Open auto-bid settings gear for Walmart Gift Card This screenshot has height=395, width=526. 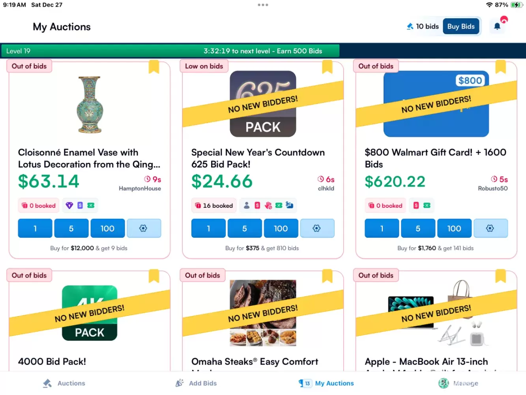[490, 228]
